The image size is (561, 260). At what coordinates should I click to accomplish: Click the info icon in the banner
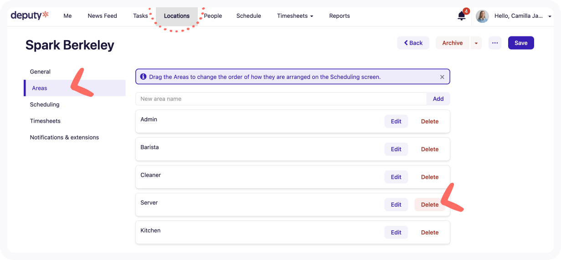tap(143, 77)
